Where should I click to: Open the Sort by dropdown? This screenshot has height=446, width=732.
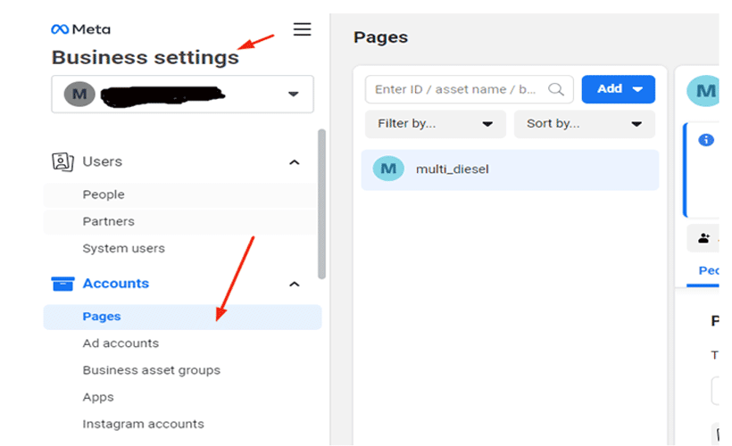pos(584,124)
